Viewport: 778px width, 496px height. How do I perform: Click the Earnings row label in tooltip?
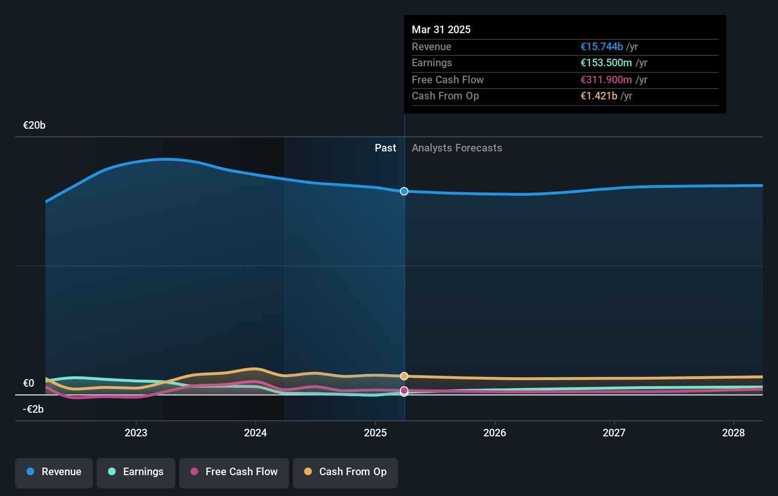[432, 62]
